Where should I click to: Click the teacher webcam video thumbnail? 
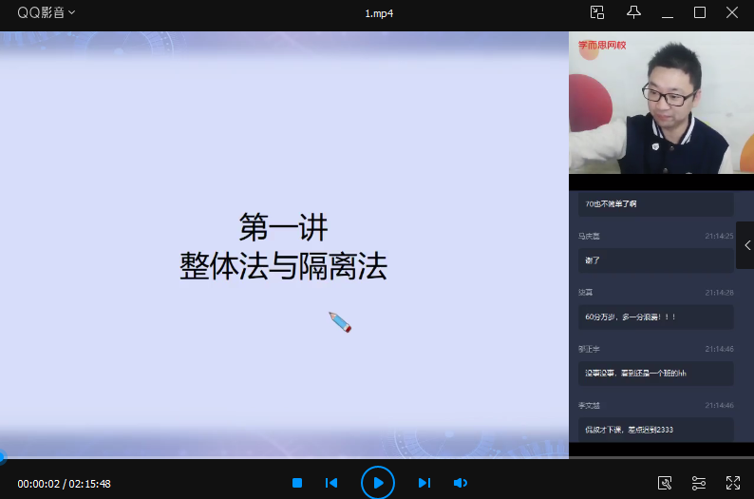click(x=661, y=103)
